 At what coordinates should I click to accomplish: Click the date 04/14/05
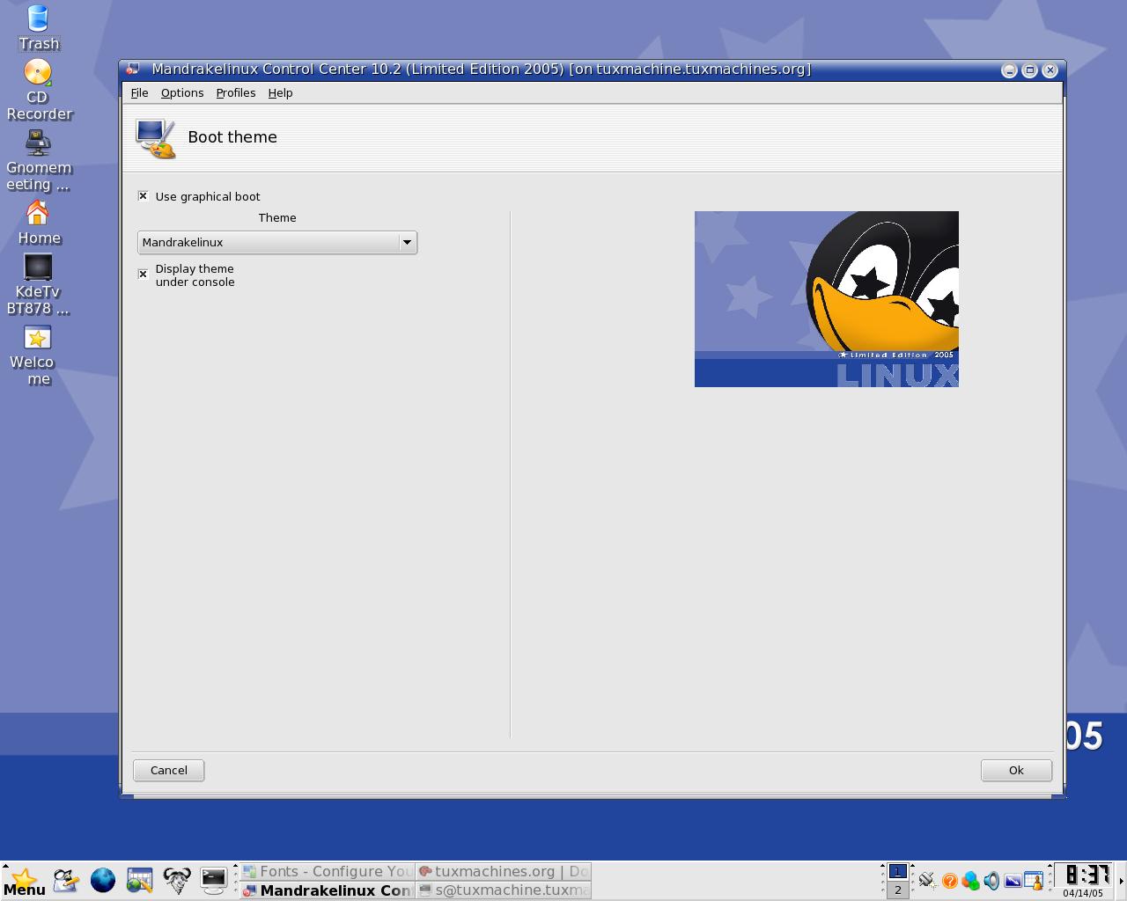(x=1083, y=893)
